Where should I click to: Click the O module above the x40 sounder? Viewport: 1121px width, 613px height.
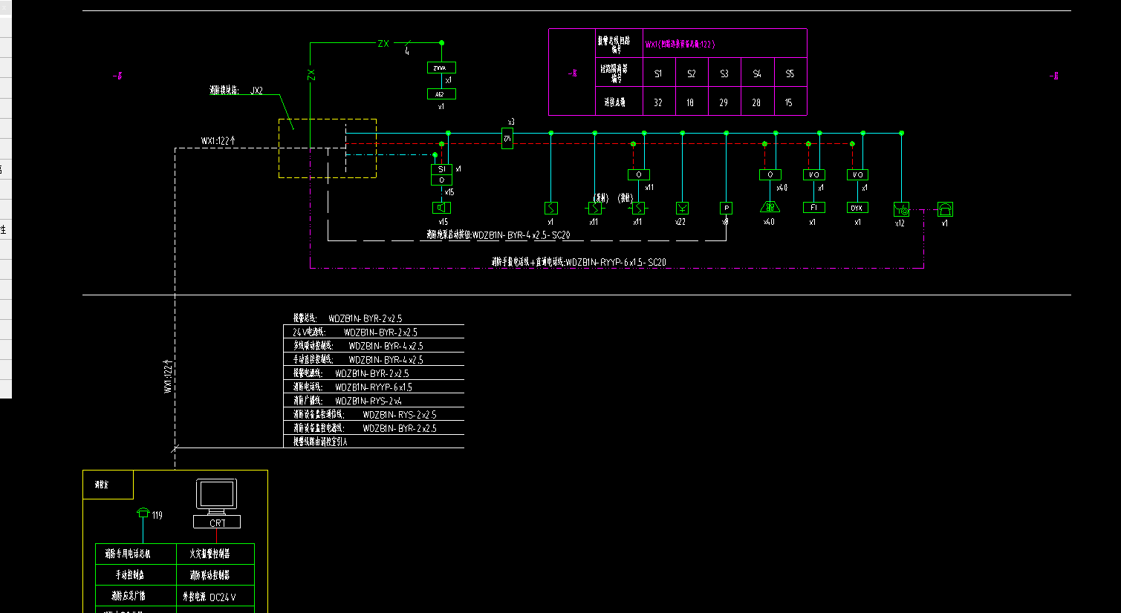tap(770, 175)
